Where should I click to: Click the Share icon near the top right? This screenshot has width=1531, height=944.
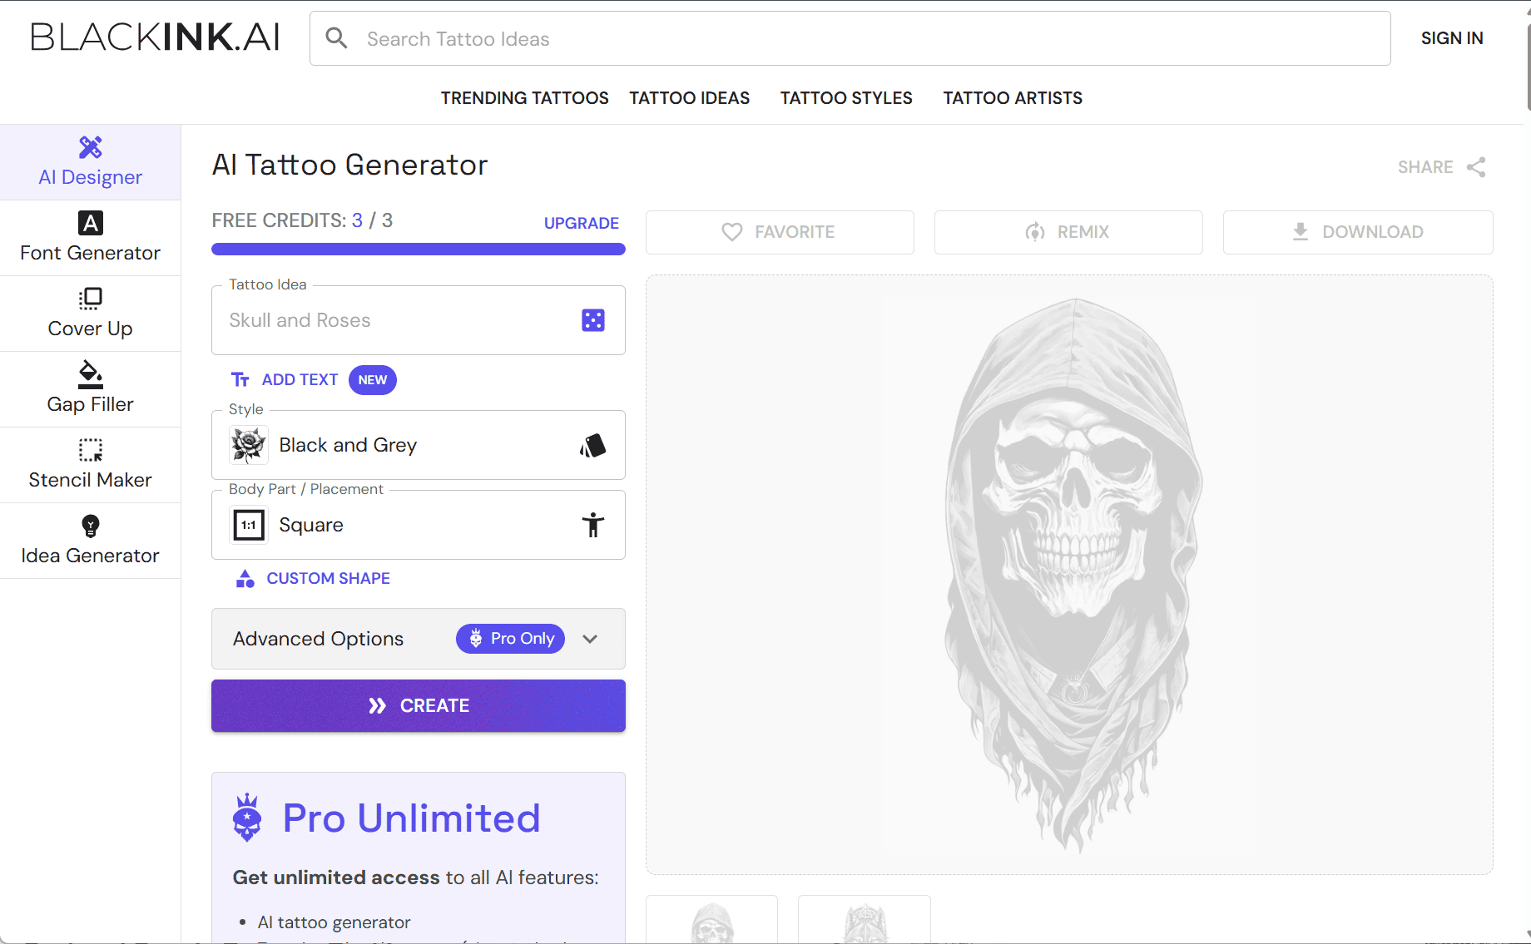tap(1477, 167)
